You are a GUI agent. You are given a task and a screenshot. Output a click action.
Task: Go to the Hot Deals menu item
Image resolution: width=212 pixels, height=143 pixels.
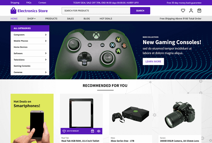click(106, 19)
